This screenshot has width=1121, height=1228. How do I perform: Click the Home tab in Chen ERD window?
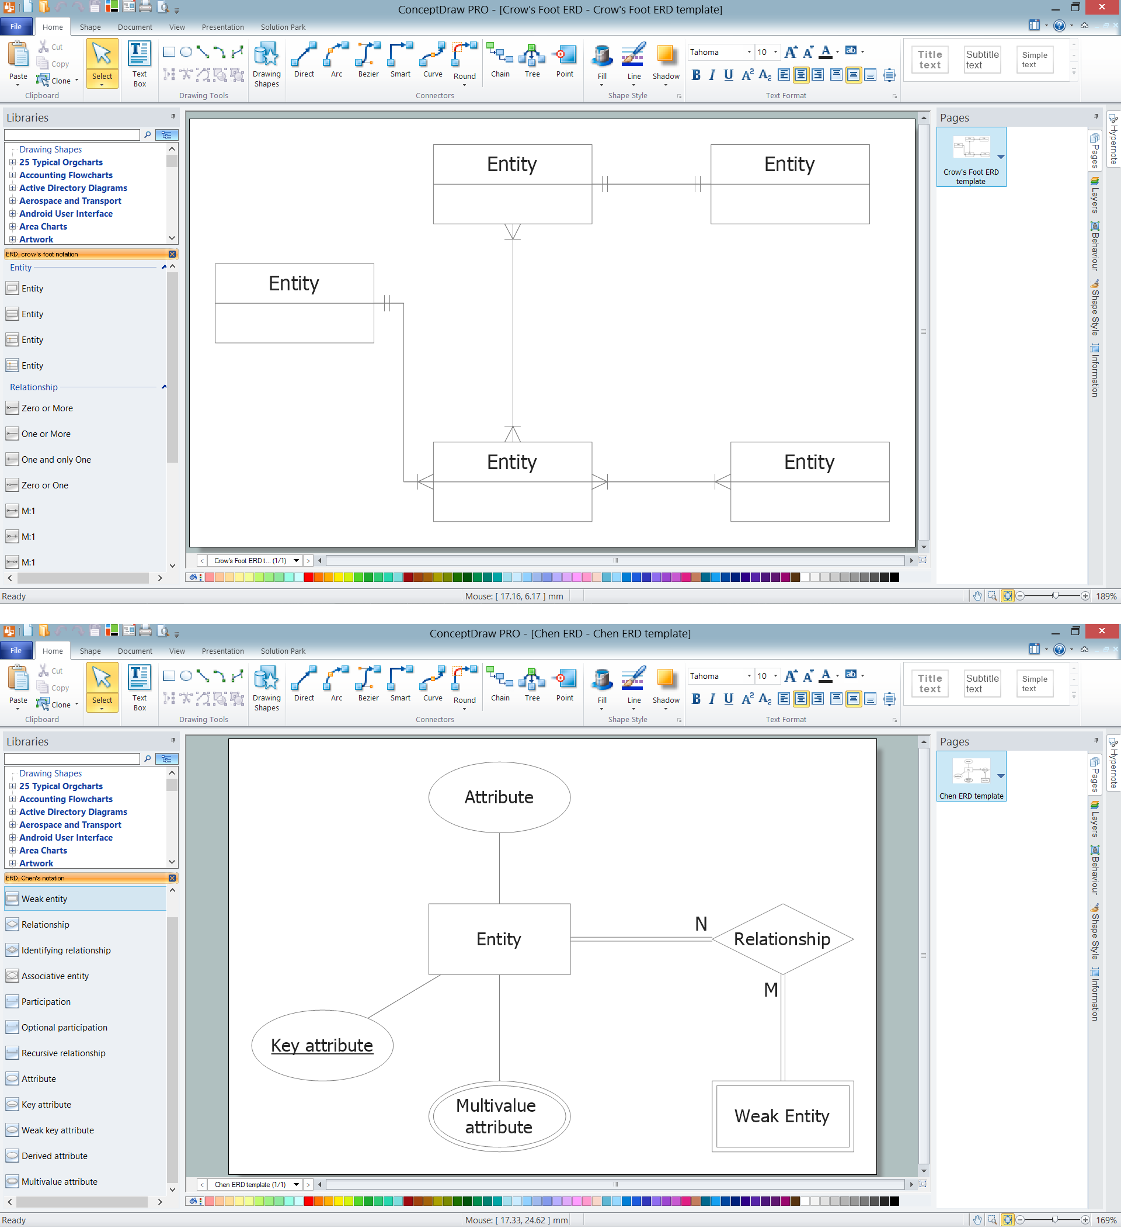coord(50,650)
